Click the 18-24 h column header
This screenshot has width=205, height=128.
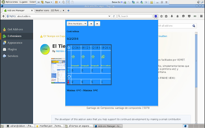click(106, 48)
